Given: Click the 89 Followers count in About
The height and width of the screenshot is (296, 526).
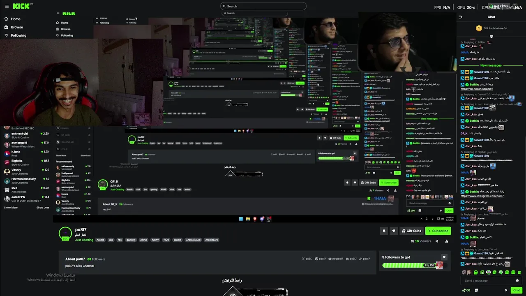Looking at the screenshot, I should (96, 259).
